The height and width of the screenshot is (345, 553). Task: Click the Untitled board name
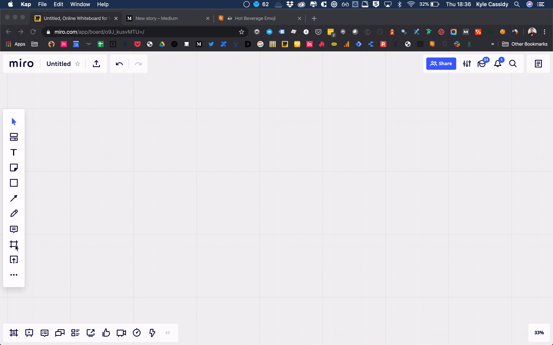tap(58, 64)
